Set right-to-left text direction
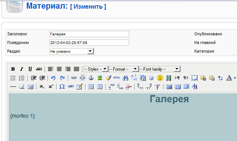237x141 pixels. [186, 78]
